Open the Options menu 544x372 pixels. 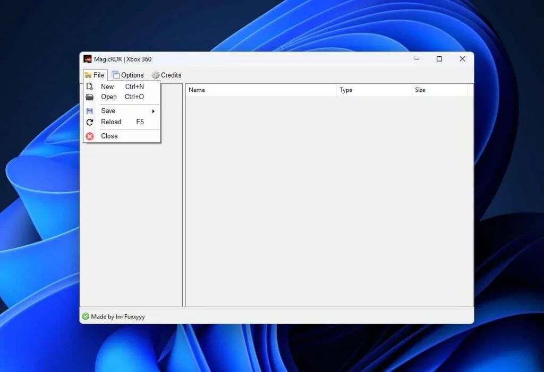[x=127, y=75]
